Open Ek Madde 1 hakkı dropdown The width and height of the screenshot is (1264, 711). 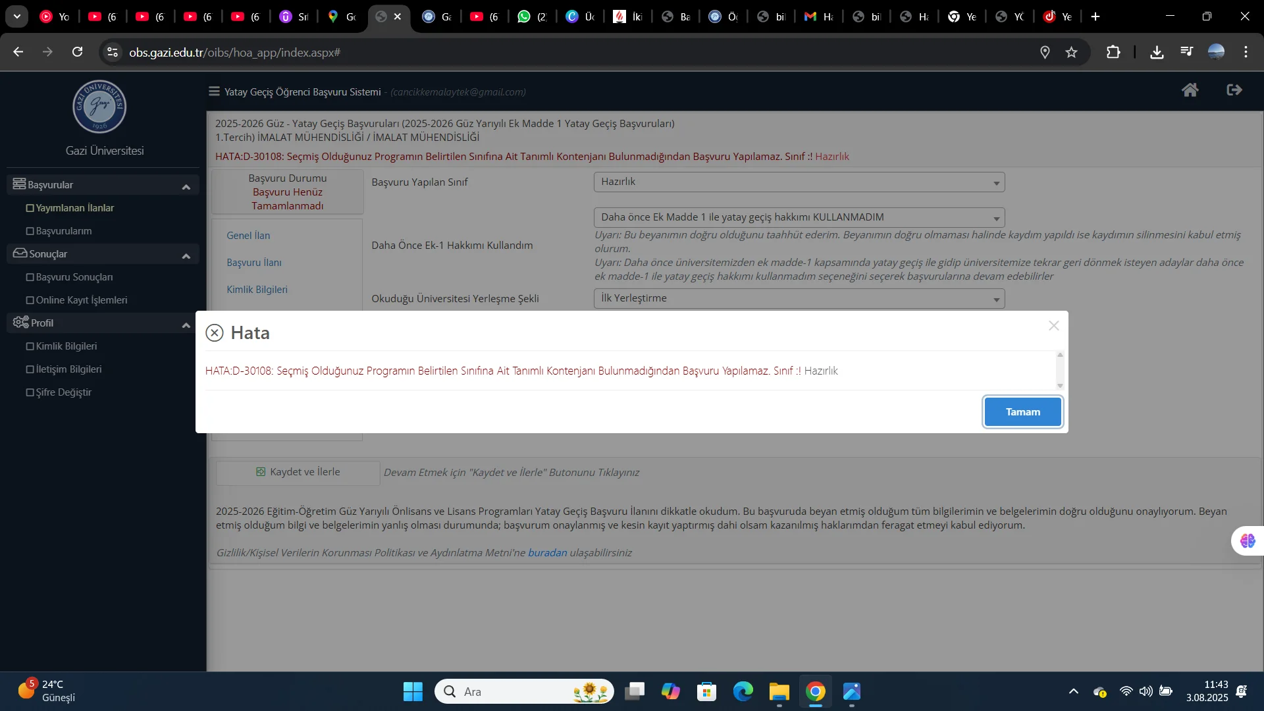click(799, 217)
